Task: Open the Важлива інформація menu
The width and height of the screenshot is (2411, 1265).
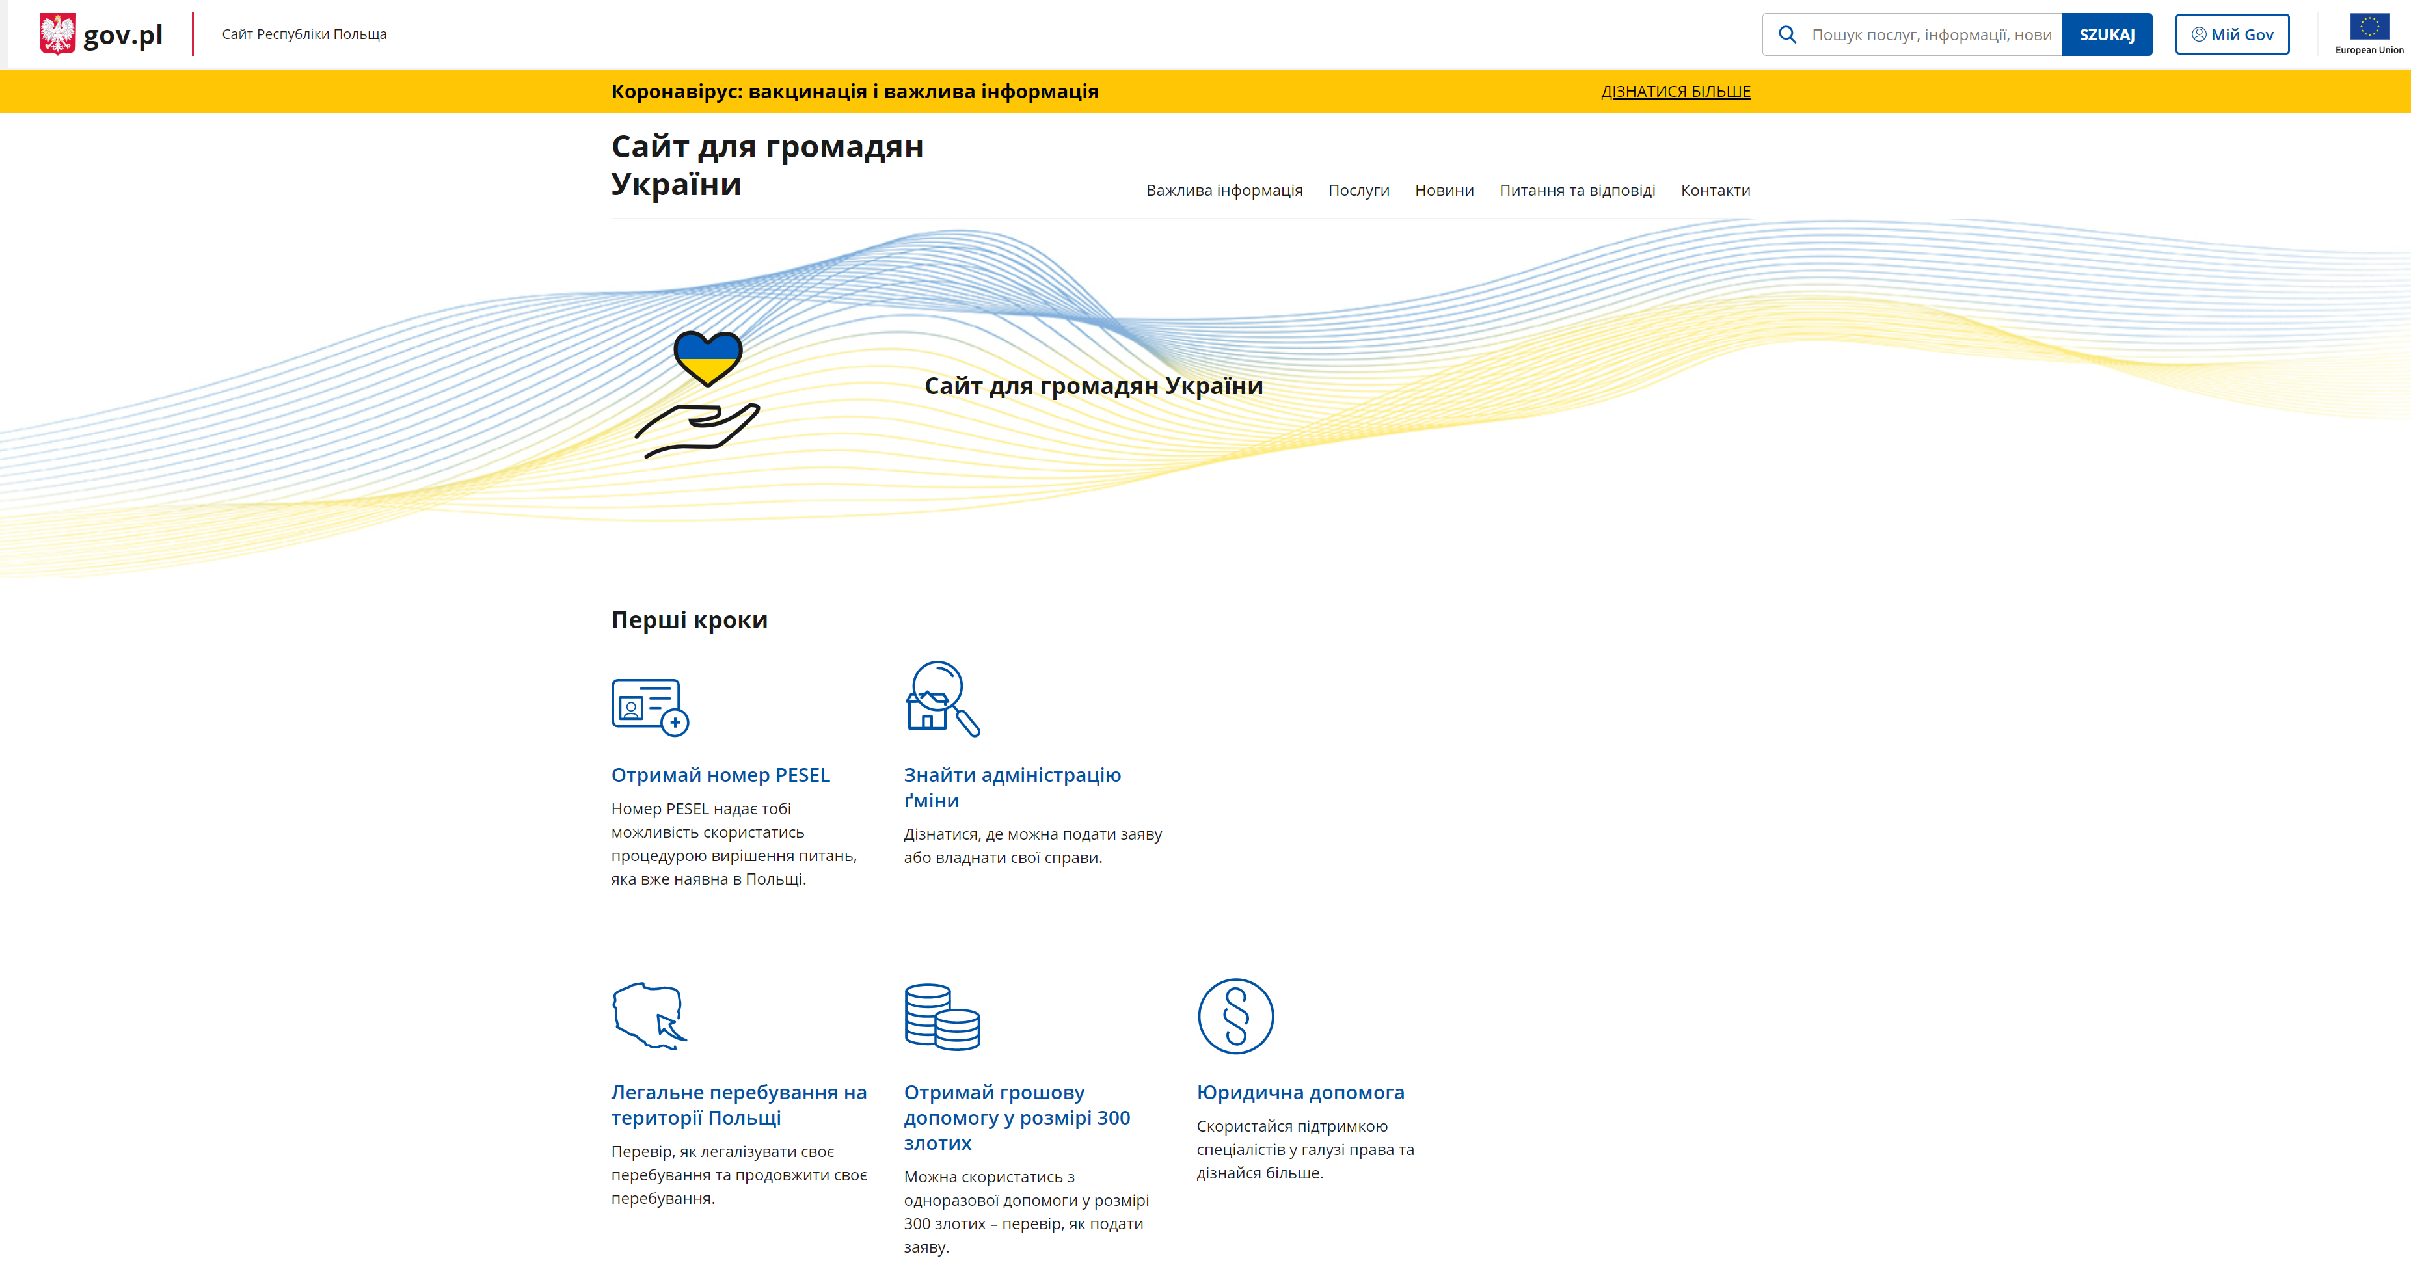Action: click(x=1223, y=190)
